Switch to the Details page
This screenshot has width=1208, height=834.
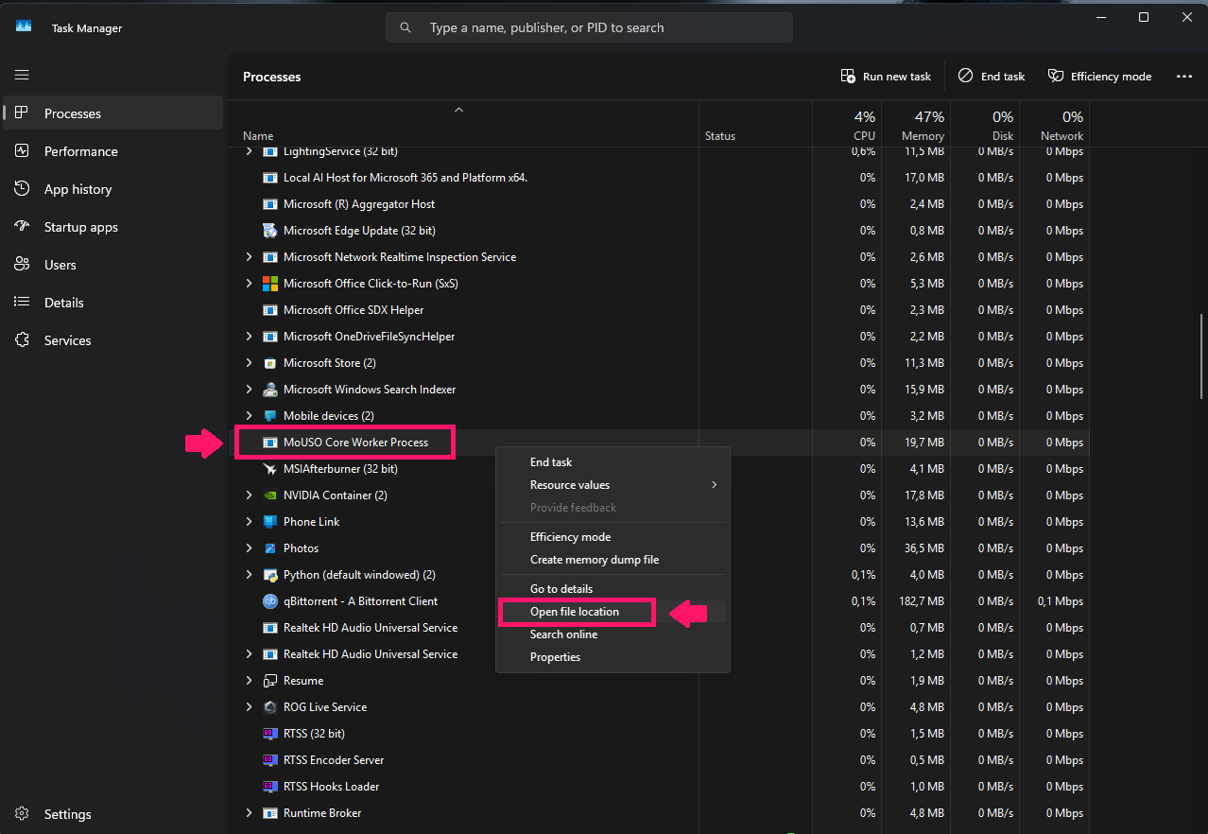click(x=113, y=303)
